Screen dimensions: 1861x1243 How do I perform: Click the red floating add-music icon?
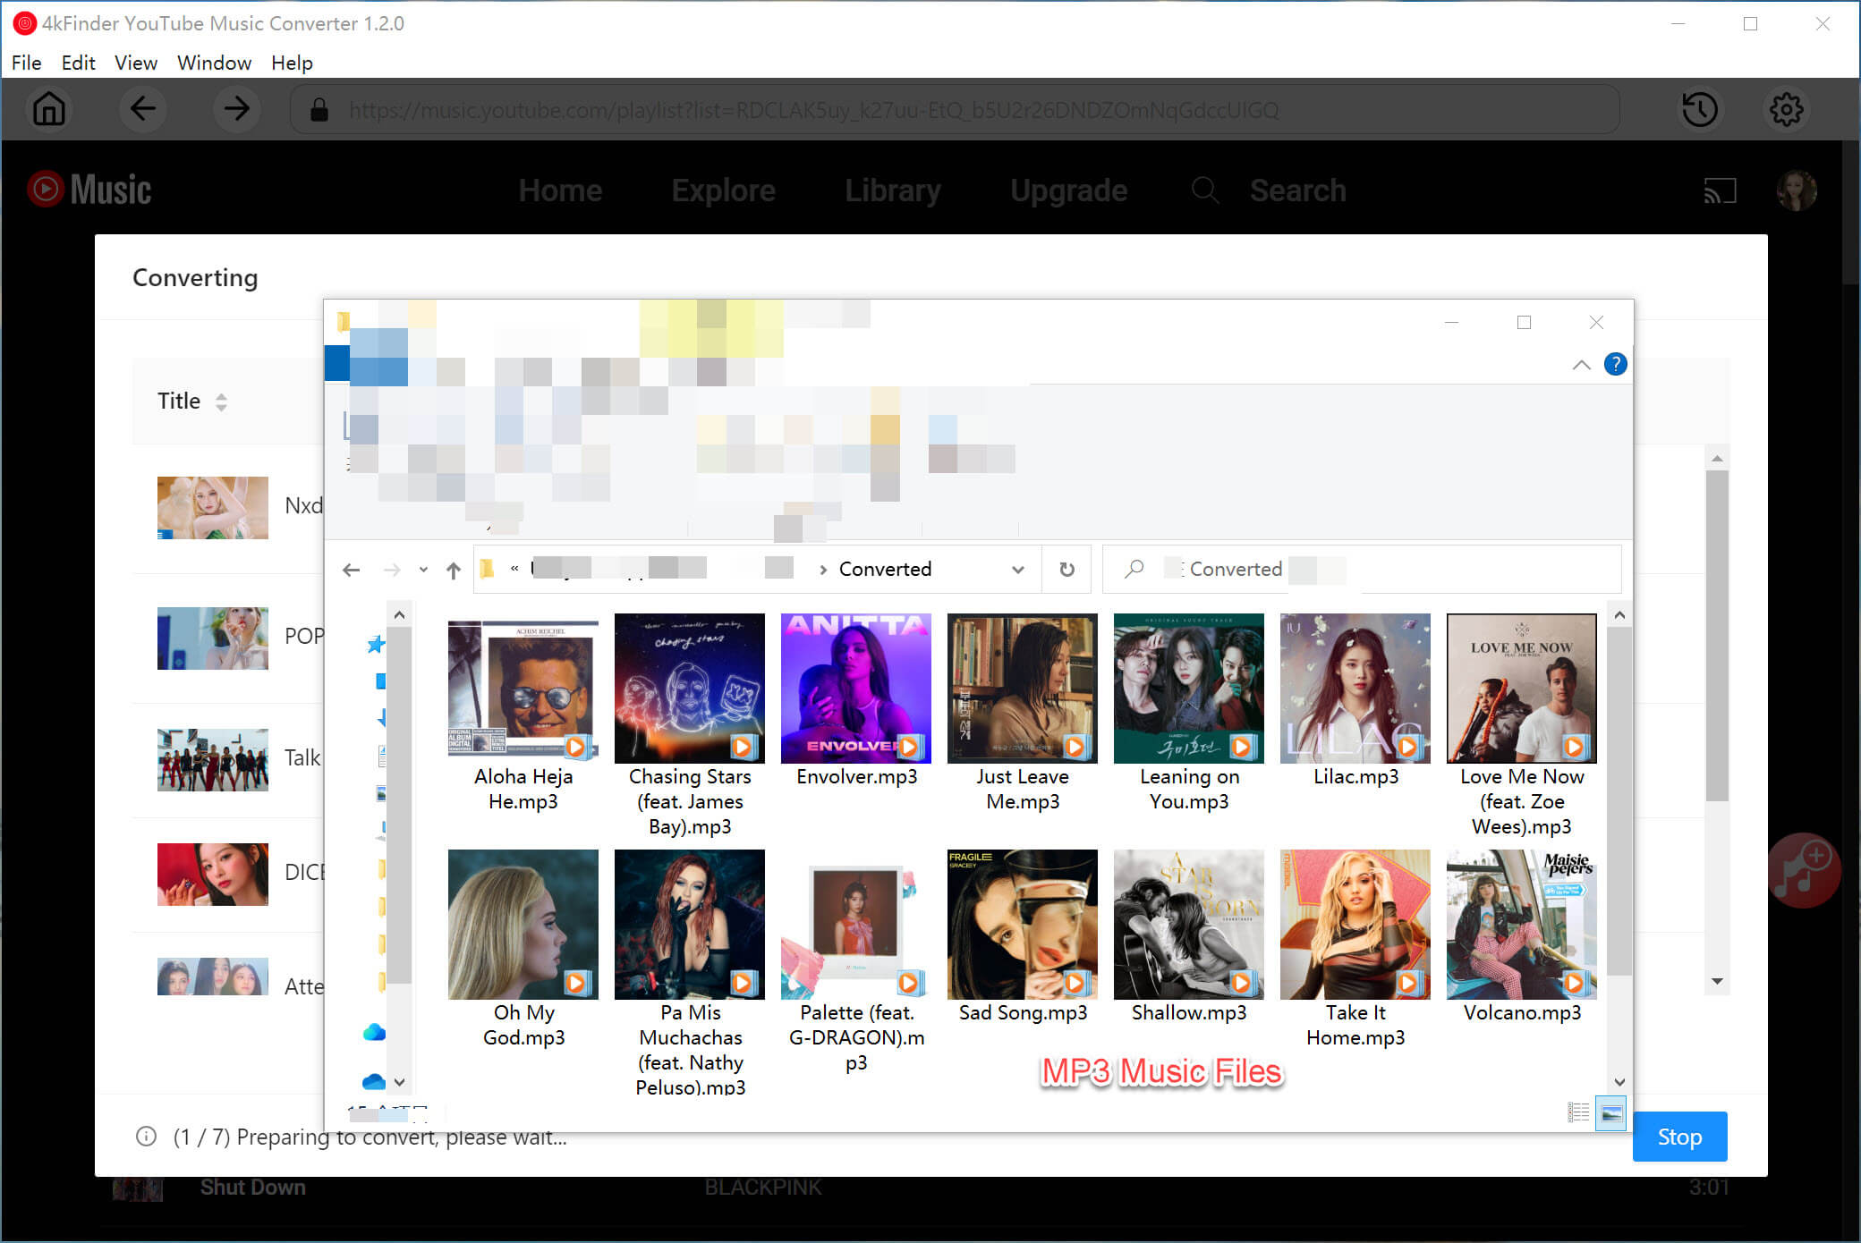pyautogui.click(x=1806, y=870)
